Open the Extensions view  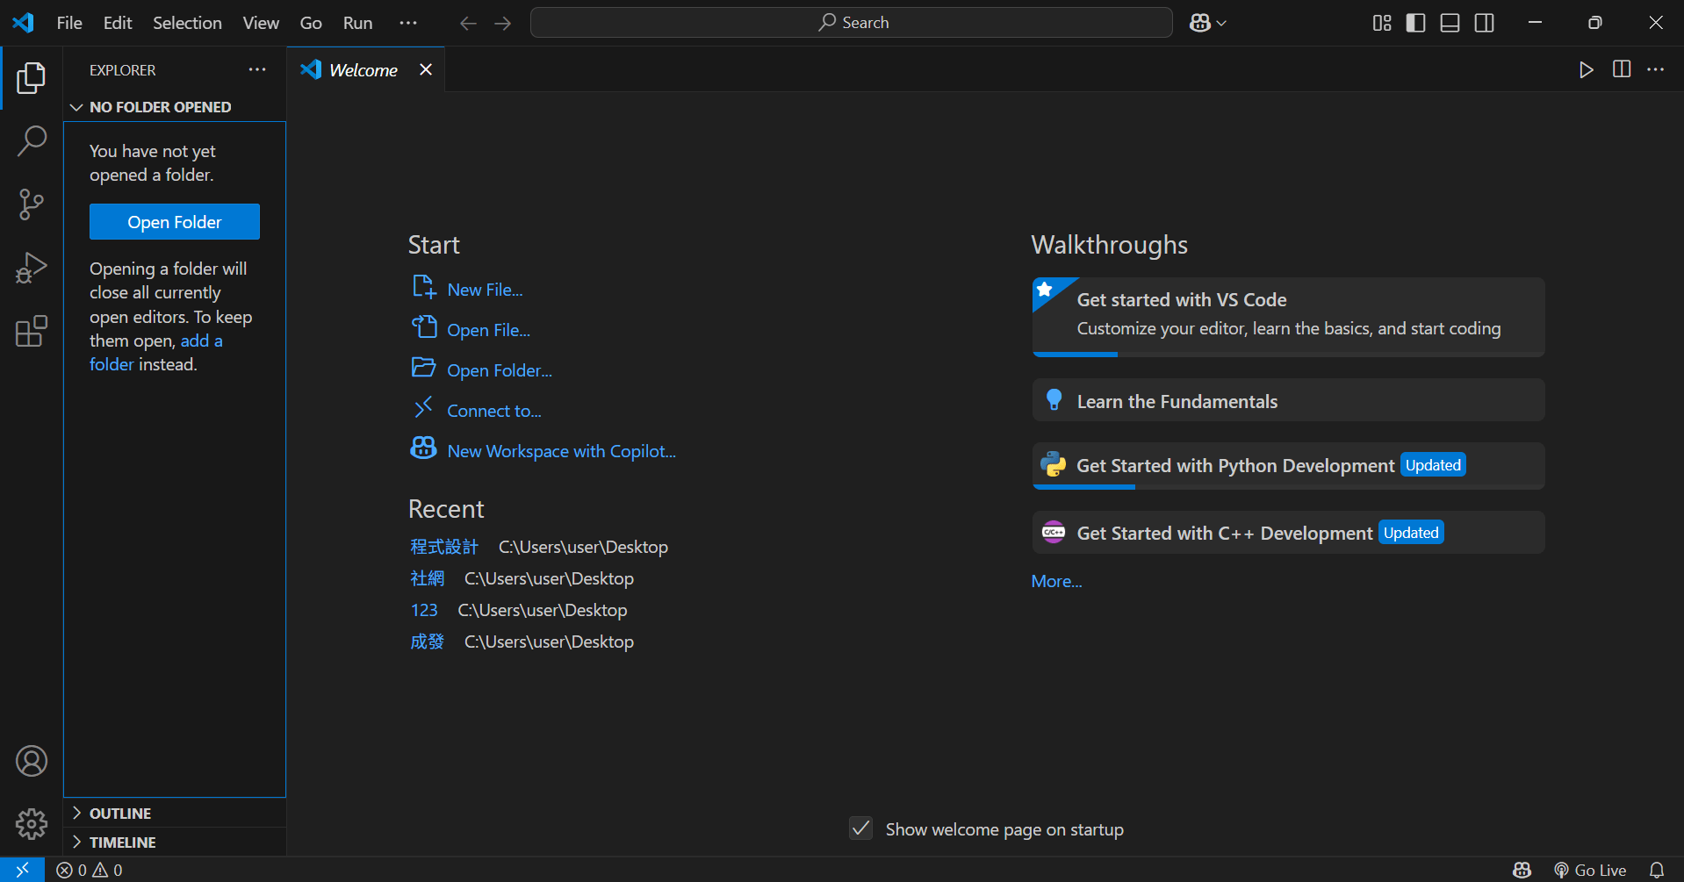pyautogui.click(x=32, y=331)
